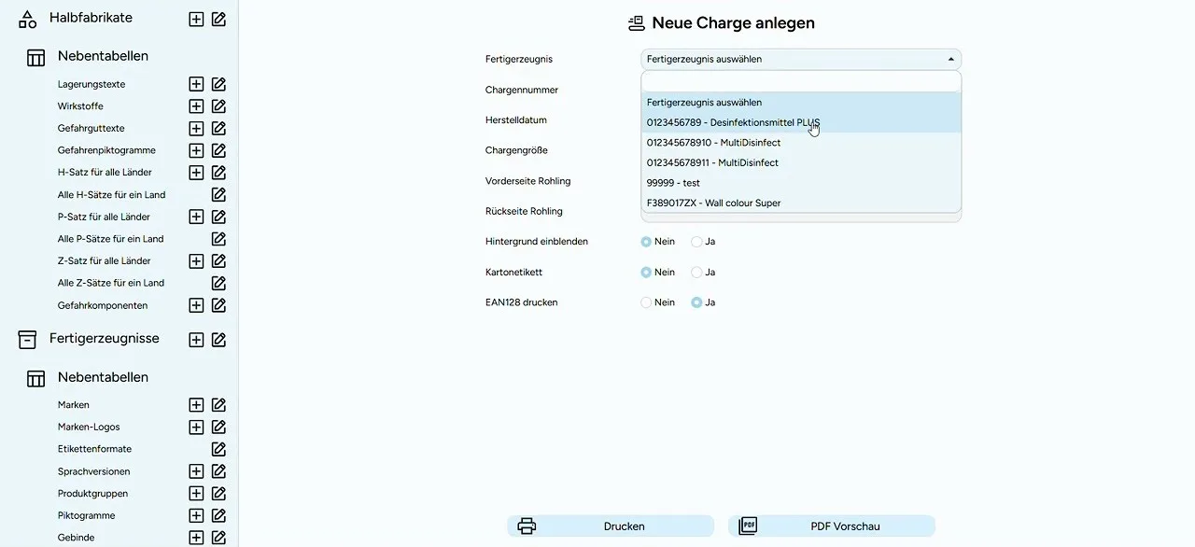Screen dimensions: 1195x547
Task: Edit Wirkstoffe with the pencil icon
Action: [218, 106]
